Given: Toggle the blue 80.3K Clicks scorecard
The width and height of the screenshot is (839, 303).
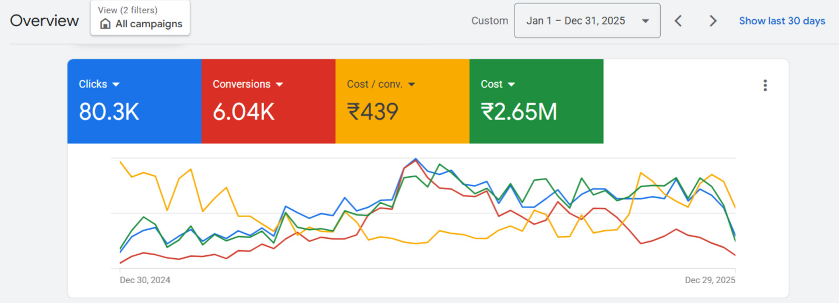Looking at the screenshot, I should coord(109,111).
